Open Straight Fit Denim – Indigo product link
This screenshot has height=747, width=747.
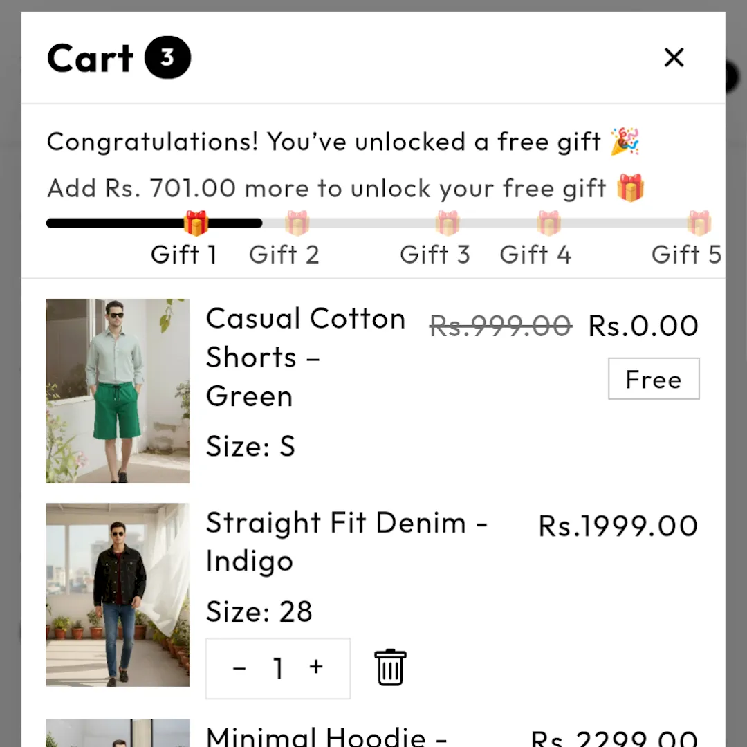tap(346, 542)
